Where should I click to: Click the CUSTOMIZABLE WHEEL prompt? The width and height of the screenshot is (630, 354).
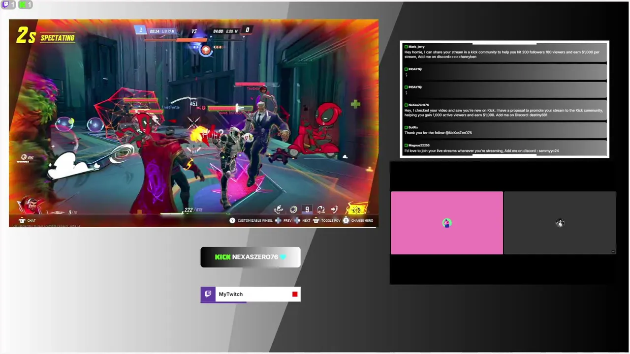coord(251,220)
